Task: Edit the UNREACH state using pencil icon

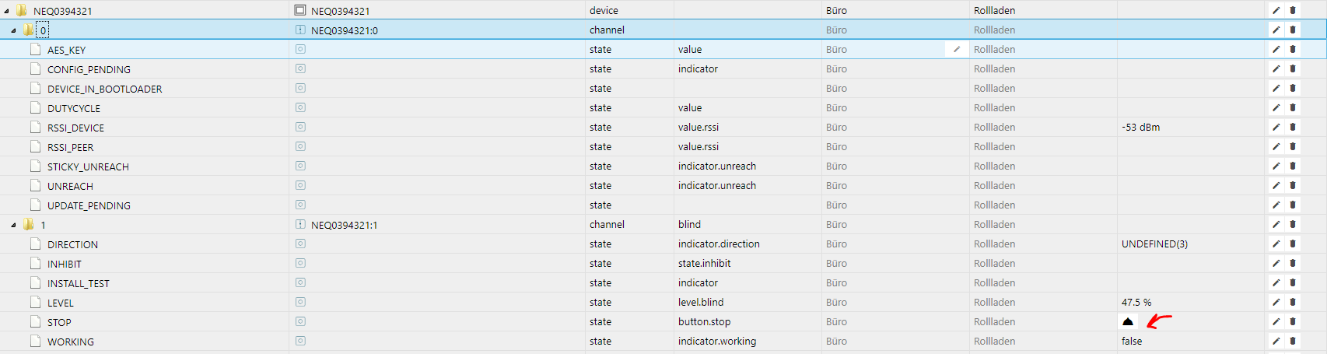Action: 1276,186
